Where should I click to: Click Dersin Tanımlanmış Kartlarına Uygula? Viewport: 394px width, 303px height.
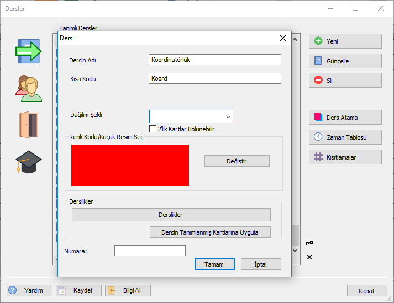point(210,232)
